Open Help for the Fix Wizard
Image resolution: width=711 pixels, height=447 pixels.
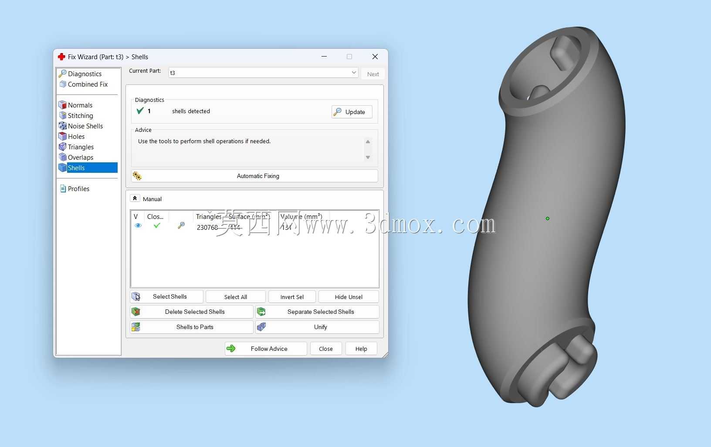pyautogui.click(x=361, y=349)
